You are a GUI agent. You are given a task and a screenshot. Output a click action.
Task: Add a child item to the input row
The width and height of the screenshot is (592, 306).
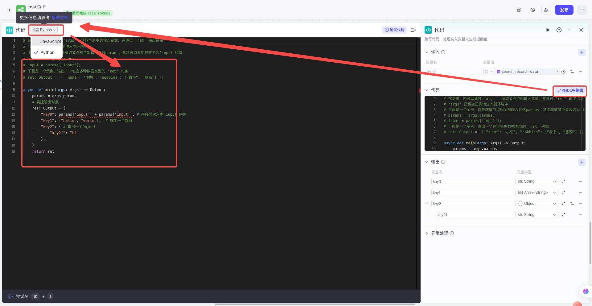572,72
